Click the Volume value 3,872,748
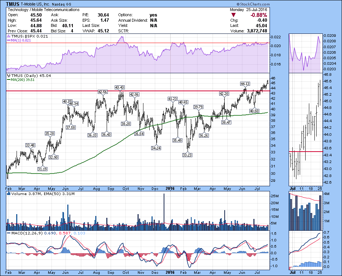342x276 pixels. 257,31
